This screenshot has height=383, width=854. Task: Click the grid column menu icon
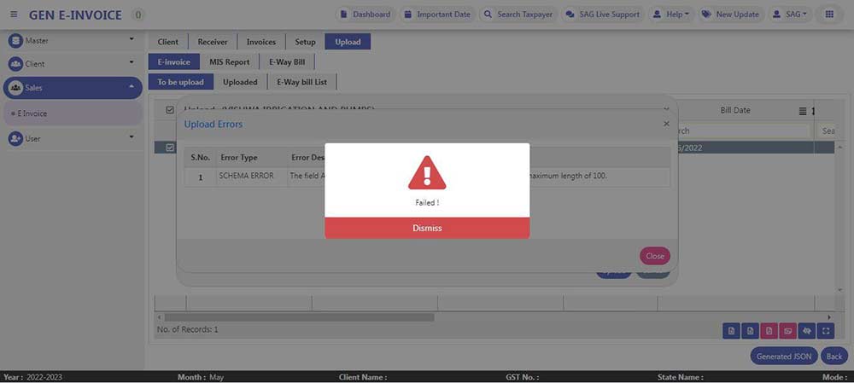coord(803,111)
